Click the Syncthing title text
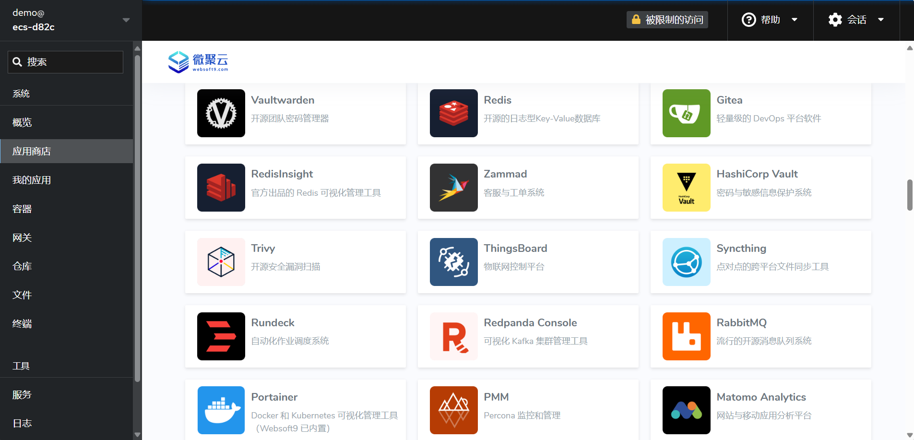The height and width of the screenshot is (440, 914). tap(741, 249)
